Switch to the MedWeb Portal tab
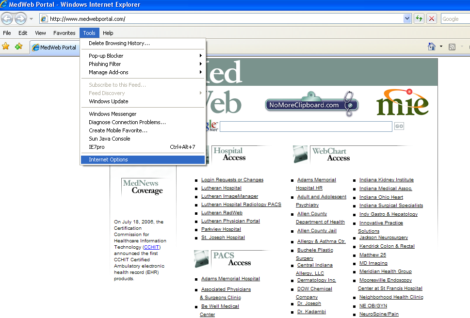The width and height of the screenshot is (470, 318). 55,48
